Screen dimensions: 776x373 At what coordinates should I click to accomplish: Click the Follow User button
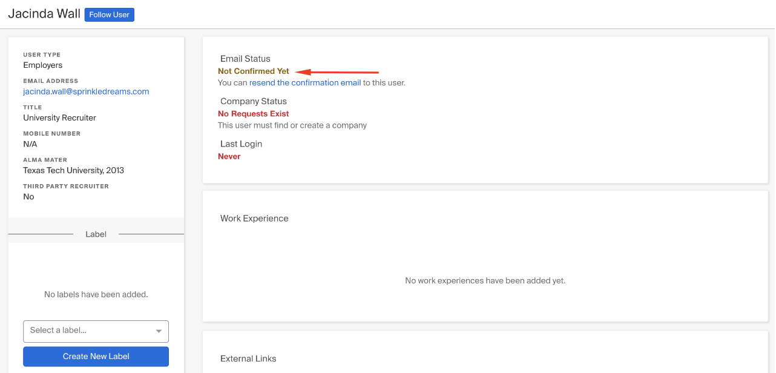[x=109, y=15]
